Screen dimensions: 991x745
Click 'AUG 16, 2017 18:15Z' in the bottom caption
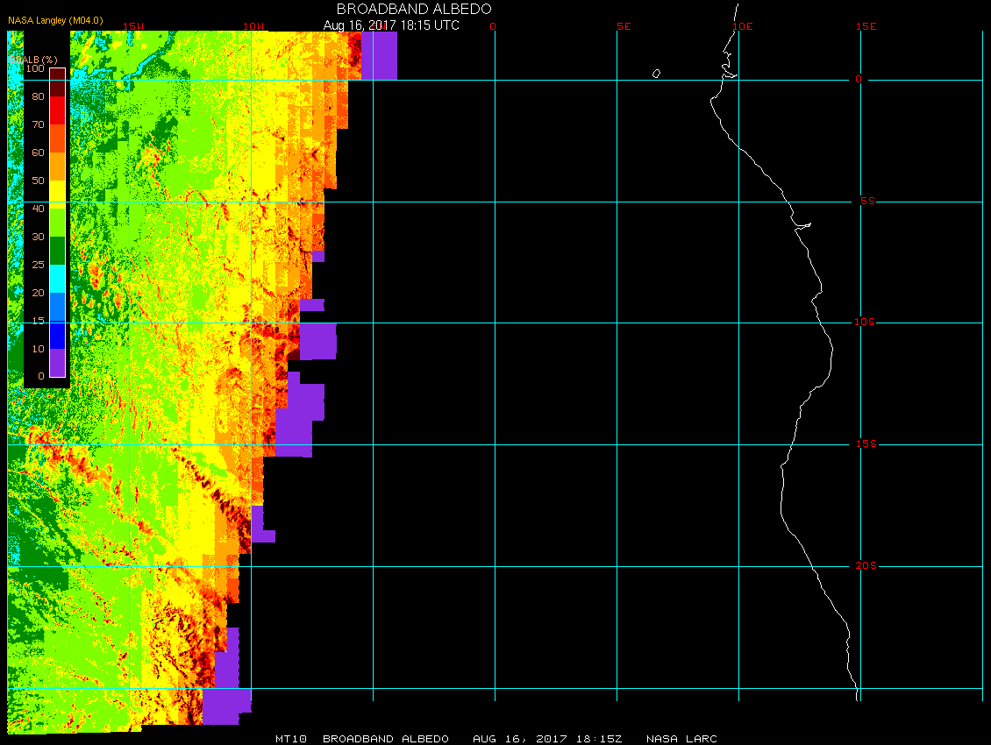[547, 739]
